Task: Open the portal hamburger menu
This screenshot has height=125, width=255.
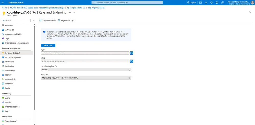Action: 3,3
